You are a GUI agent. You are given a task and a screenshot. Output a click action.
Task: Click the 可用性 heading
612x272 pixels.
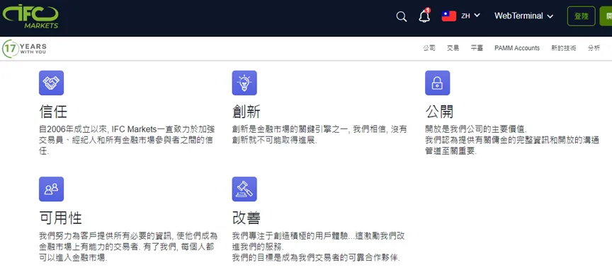(x=60, y=218)
